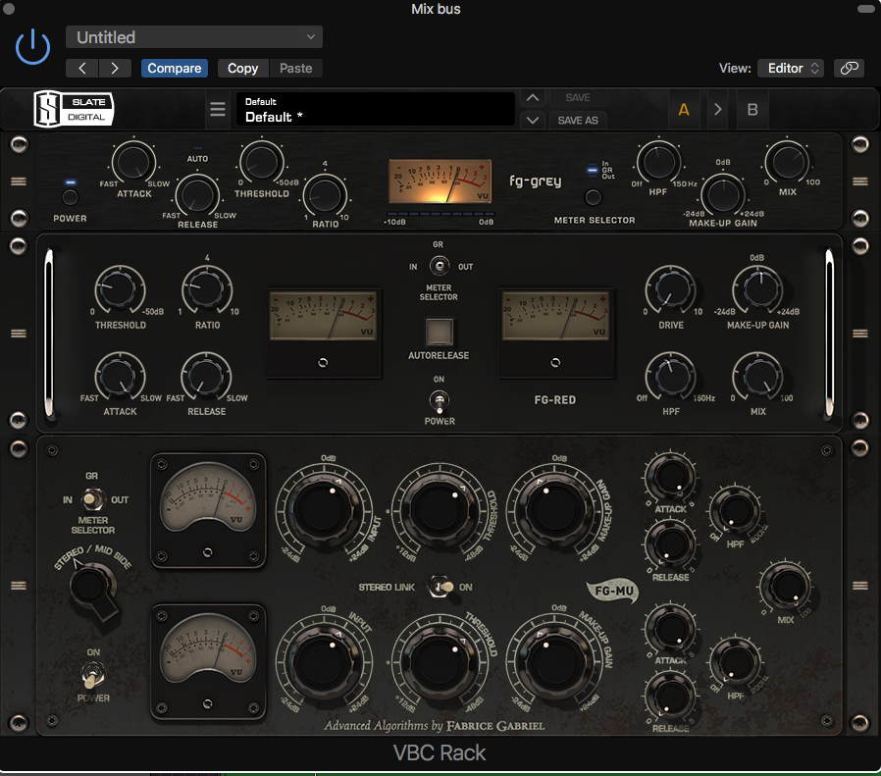Viewport: 881px width, 776px height.
Task: Click the FG-Red ATTACK knob
Action: tap(120, 377)
